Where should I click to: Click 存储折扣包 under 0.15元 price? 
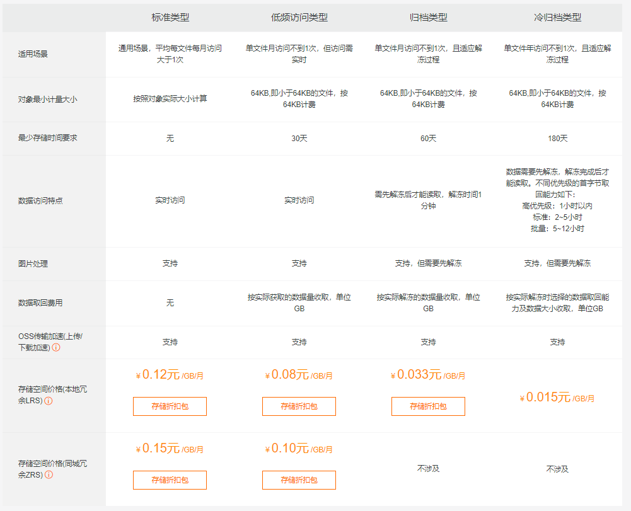170,480
